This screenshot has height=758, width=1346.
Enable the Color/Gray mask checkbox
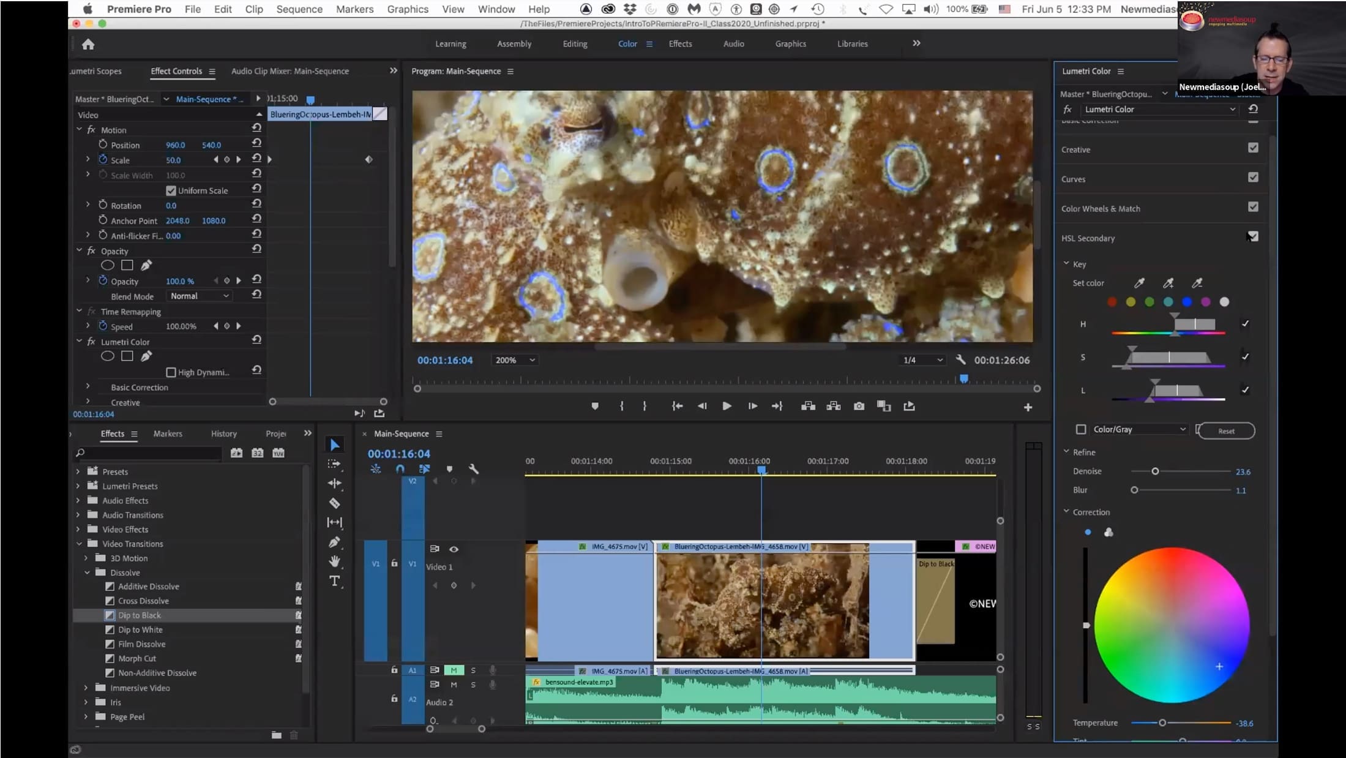[x=1081, y=430]
